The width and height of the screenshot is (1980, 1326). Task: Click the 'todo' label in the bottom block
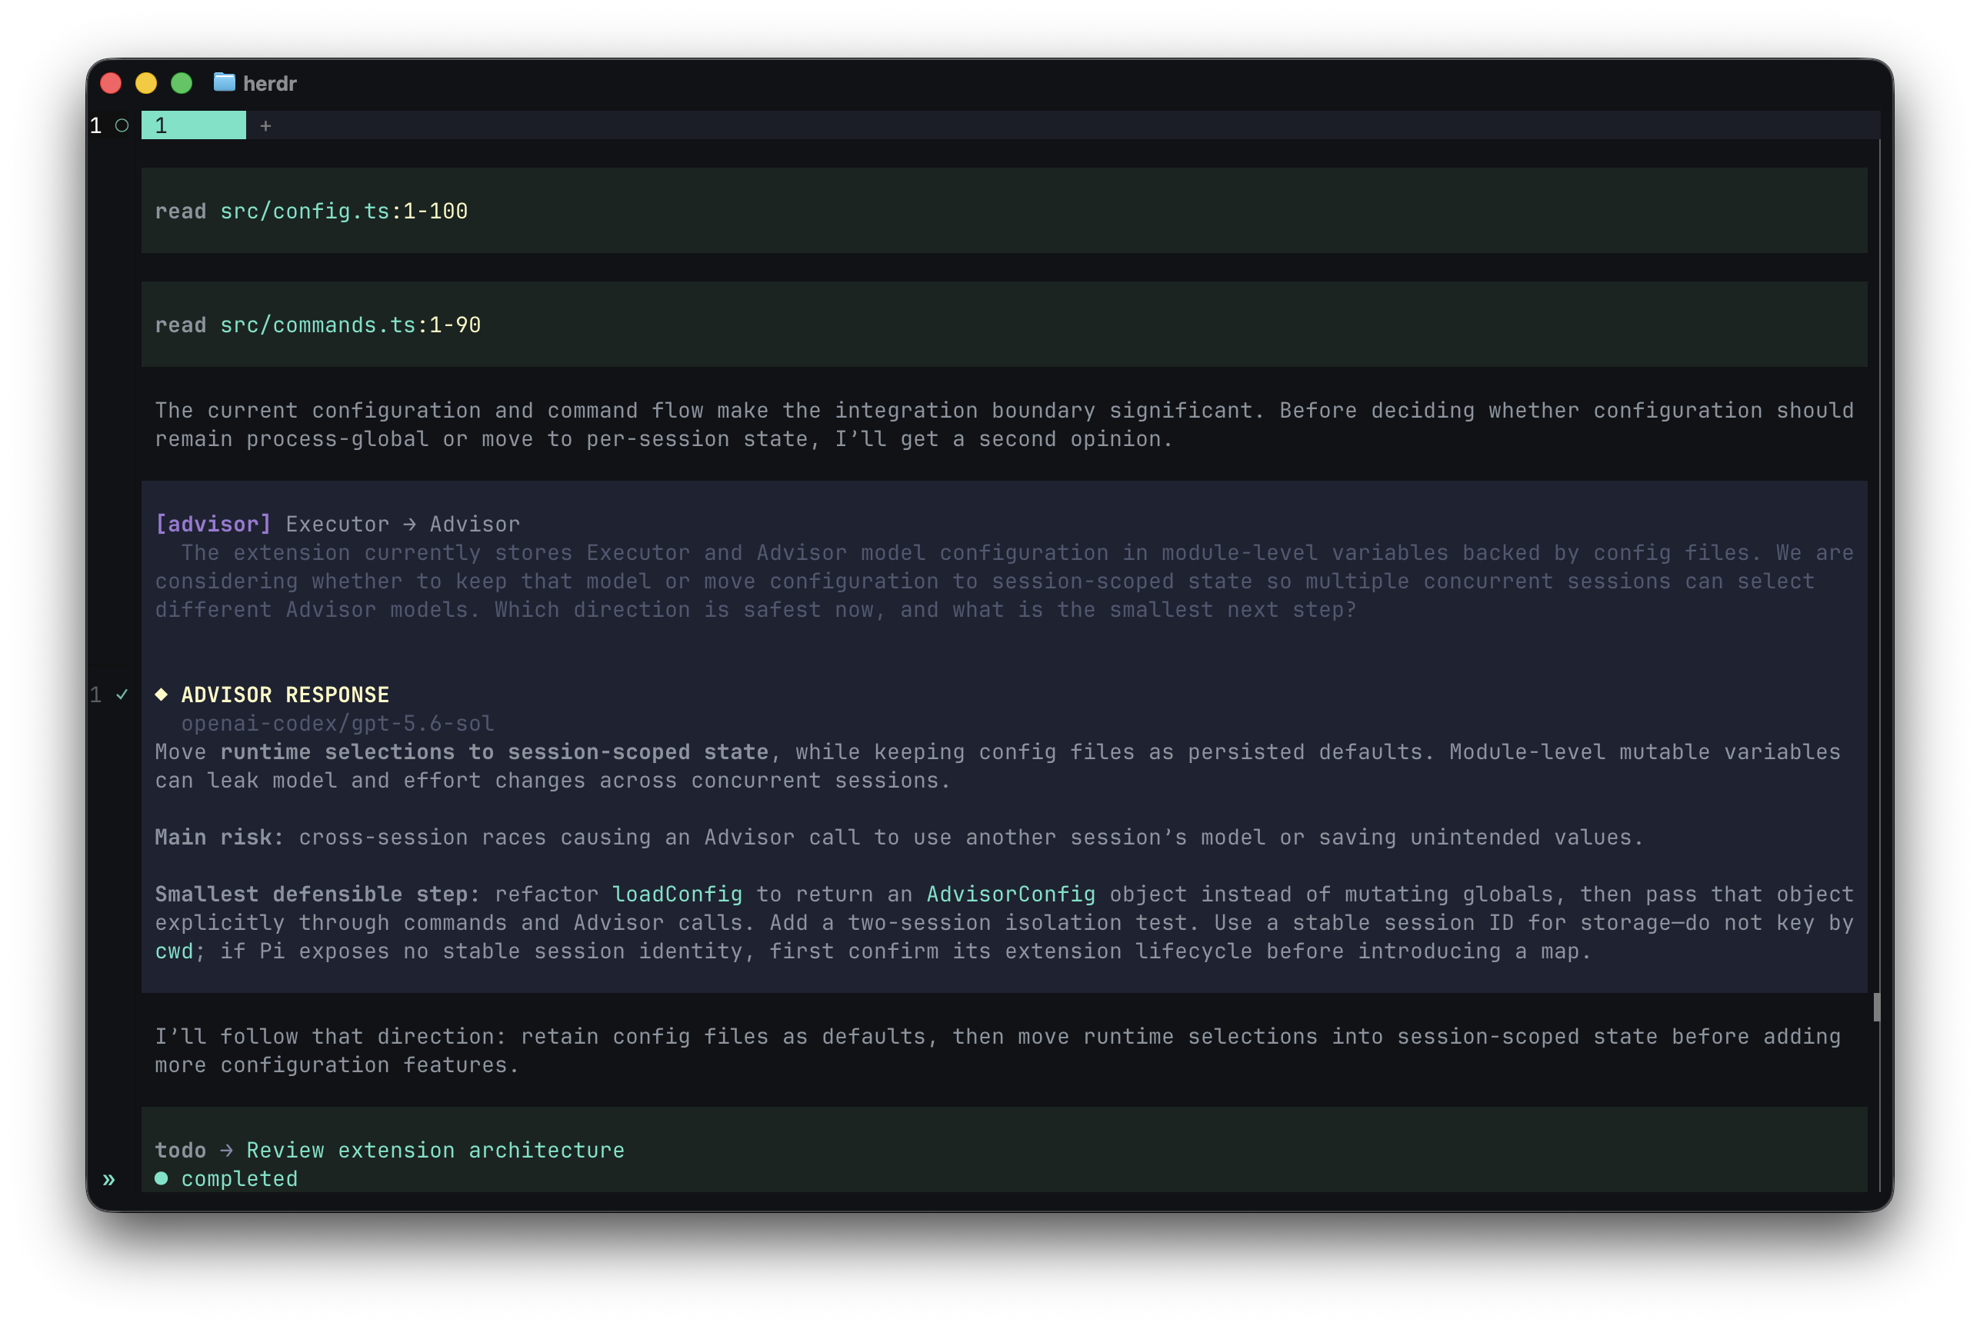point(180,1150)
